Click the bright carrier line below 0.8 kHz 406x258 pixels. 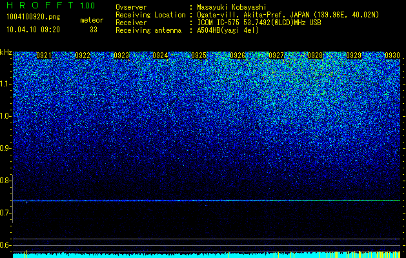tap(207, 201)
